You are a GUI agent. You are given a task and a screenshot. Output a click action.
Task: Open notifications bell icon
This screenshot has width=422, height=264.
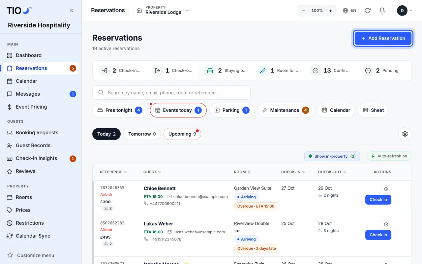click(382, 11)
